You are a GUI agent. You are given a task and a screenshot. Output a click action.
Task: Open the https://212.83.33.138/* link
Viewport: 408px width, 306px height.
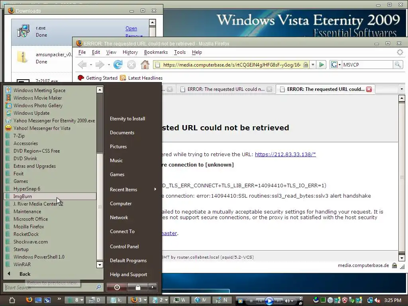pyautogui.click(x=285, y=154)
